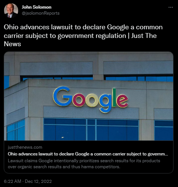Select the Dec 12, 2022 date
Viewport: 178px width, 187px height.
tap(38, 181)
